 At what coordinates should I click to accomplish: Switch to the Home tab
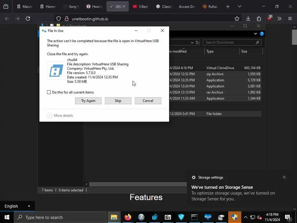[x=48, y=6]
